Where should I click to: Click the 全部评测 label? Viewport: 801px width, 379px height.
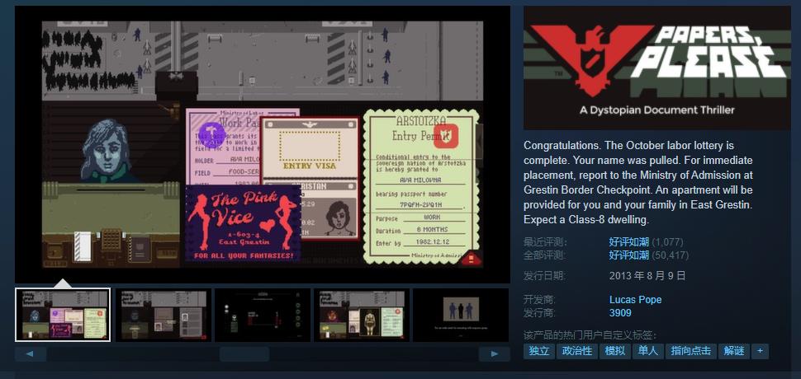coord(546,255)
